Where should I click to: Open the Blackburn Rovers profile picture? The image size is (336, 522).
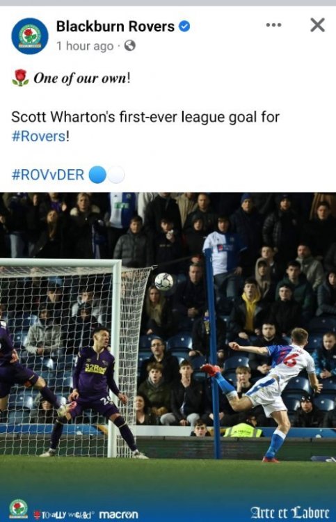(x=30, y=36)
